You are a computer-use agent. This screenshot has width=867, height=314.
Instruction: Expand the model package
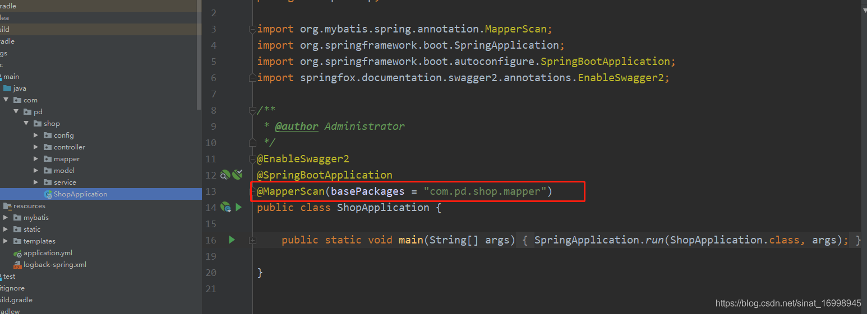pyautogui.click(x=36, y=171)
